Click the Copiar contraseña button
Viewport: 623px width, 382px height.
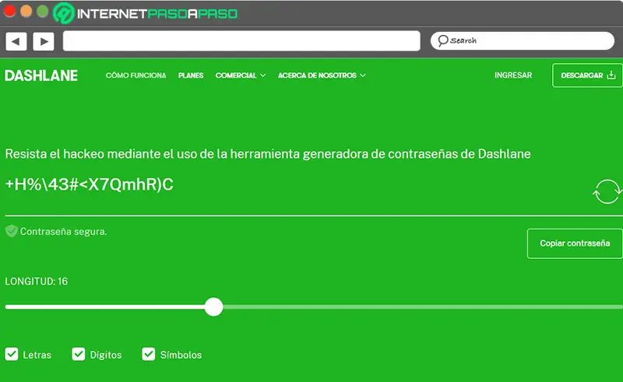(575, 244)
